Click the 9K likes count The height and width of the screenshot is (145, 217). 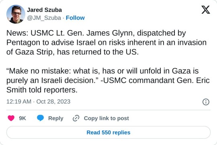click(23, 118)
